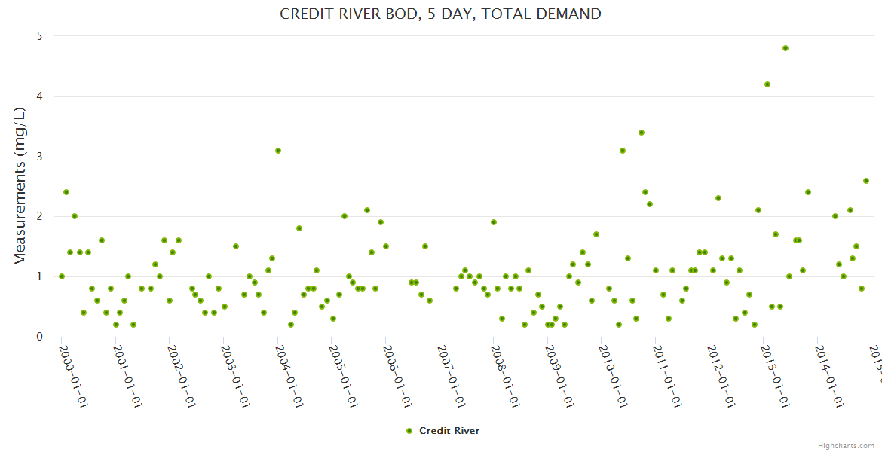The height and width of the screenshot is (452, 882).
Task: Select the 4.2 mg/L point in early 2013
Action: pyautogui.click(x=767, y=84)
